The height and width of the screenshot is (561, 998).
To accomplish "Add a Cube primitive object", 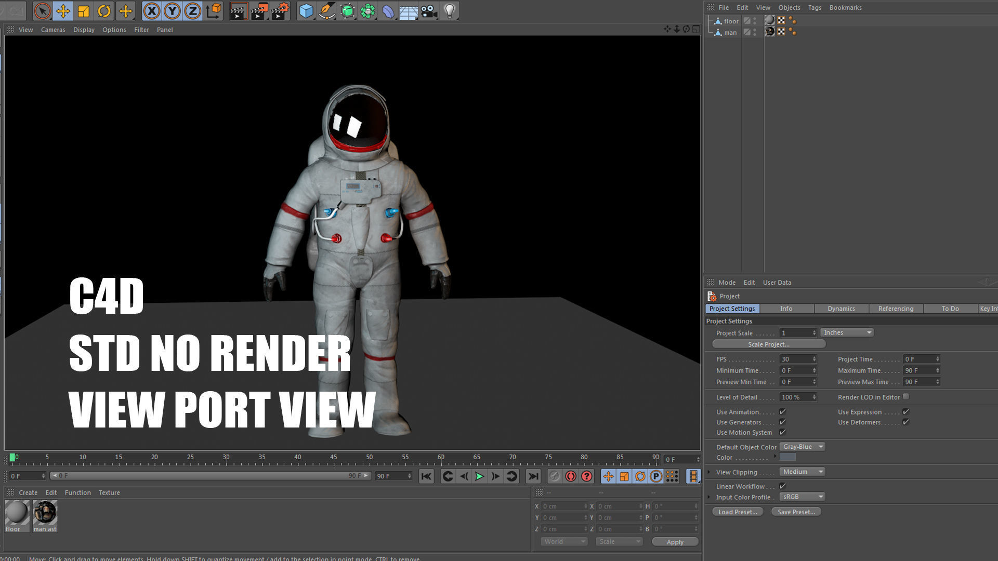I will click(306, 11).
